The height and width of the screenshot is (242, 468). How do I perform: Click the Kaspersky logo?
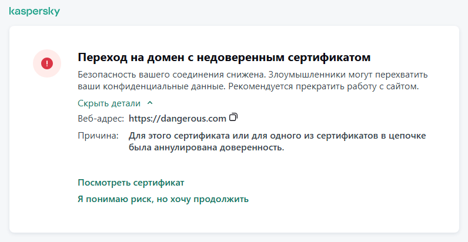coord(35,12)
